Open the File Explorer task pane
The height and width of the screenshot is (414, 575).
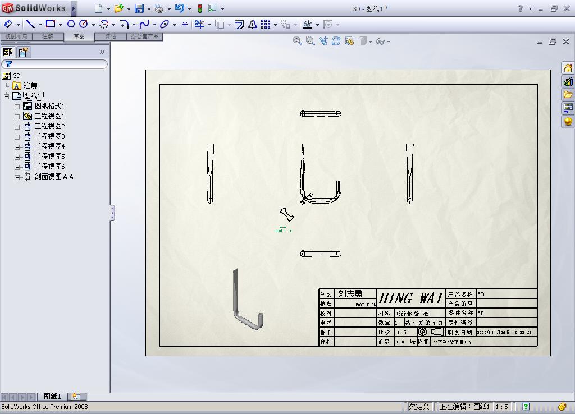click(x=568, y=94)
